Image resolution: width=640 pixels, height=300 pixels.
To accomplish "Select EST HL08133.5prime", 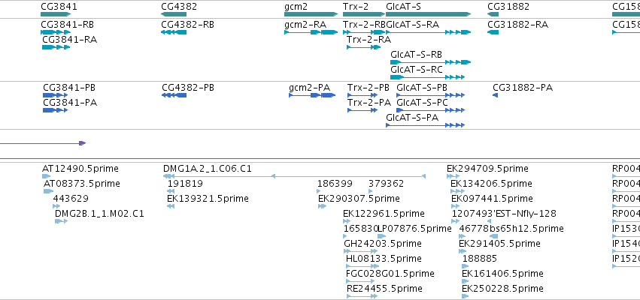I will click(384, 259).
